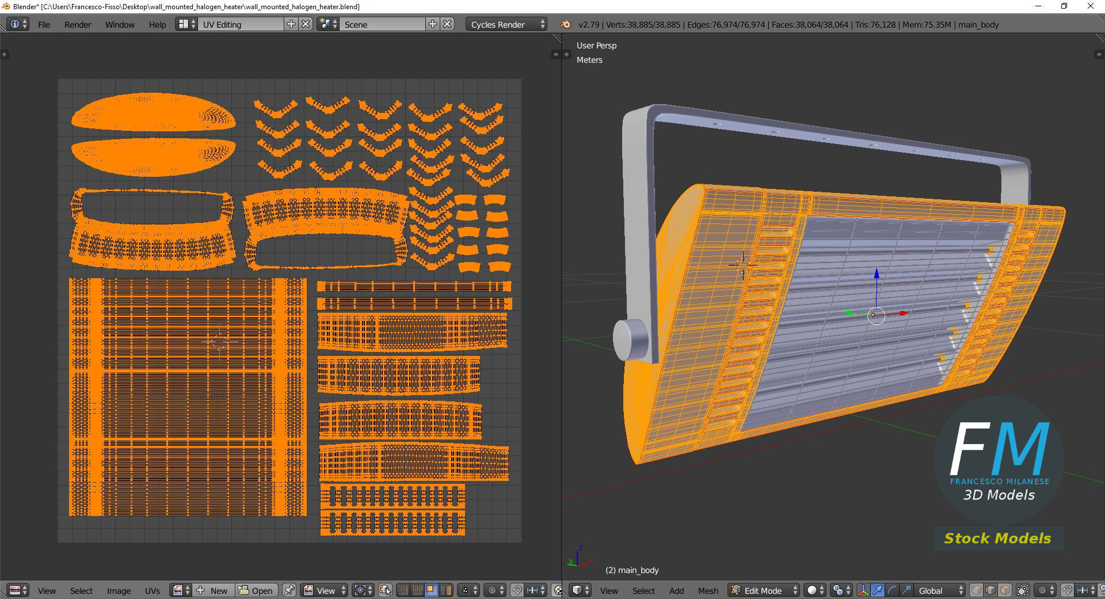This screenshot has width=1105, height=599.
Task: Open the 3D viewport snap element selector
Action: [1085, 590]
